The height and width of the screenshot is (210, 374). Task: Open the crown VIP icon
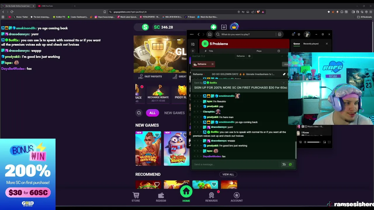pos(234,27)
